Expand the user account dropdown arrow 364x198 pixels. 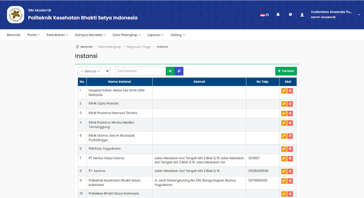pos(359,15)
